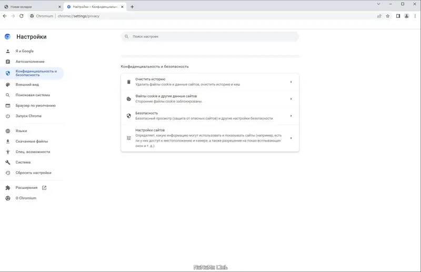Open a new tab with plus button
This screenshot has height=272, width=421.
[x=132, y=7]
